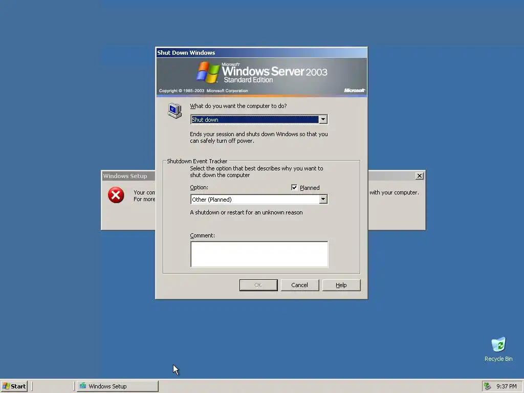Select the Windows Setup taskbar button
This screenshot has height=393, width=524.
point(117,386)
